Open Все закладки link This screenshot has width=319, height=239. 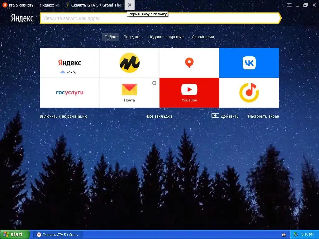tap(159, 116)
